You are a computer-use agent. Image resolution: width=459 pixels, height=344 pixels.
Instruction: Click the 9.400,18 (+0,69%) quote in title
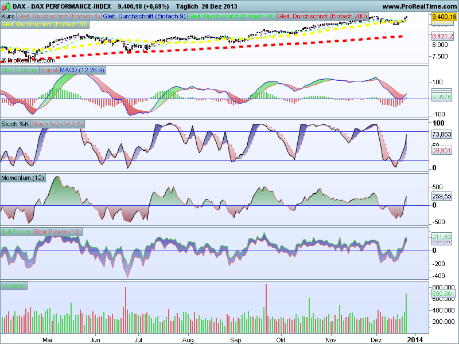pyautogui.click(x=143, y=6)
